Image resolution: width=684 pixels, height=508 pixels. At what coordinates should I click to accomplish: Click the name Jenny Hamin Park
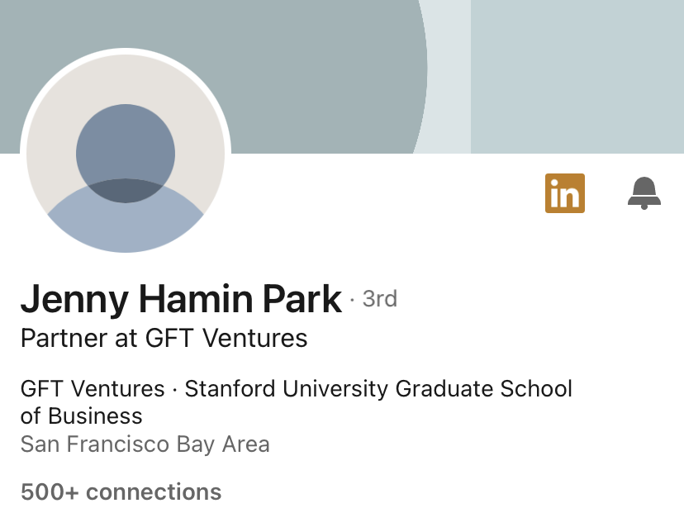point(181,299)
